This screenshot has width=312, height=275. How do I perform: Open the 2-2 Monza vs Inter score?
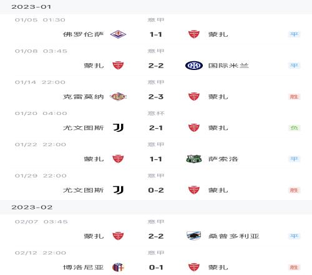click(x=156, y=66)
